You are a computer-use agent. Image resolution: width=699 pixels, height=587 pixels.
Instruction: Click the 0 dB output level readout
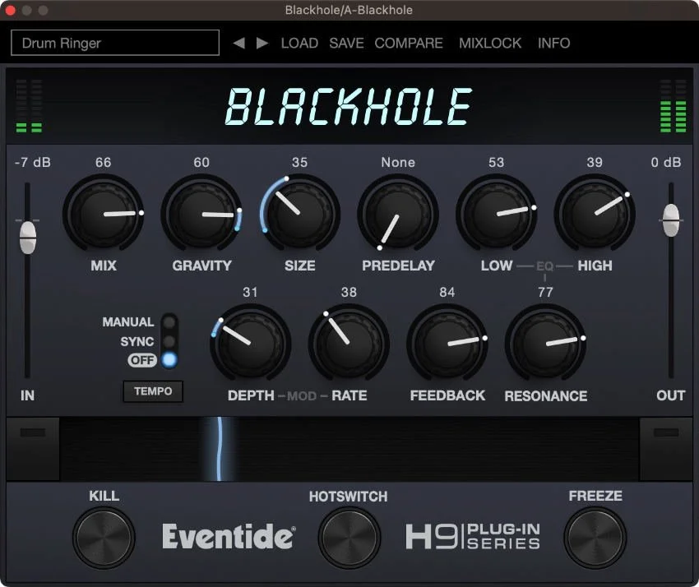[x=665, y=162]
